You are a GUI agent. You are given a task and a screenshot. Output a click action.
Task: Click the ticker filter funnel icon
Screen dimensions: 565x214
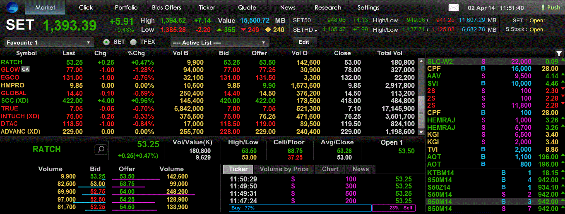pyautogui.click(x=559, y=54)
